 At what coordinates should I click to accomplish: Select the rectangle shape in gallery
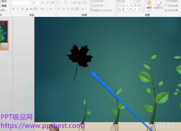(x=135, y=1)
